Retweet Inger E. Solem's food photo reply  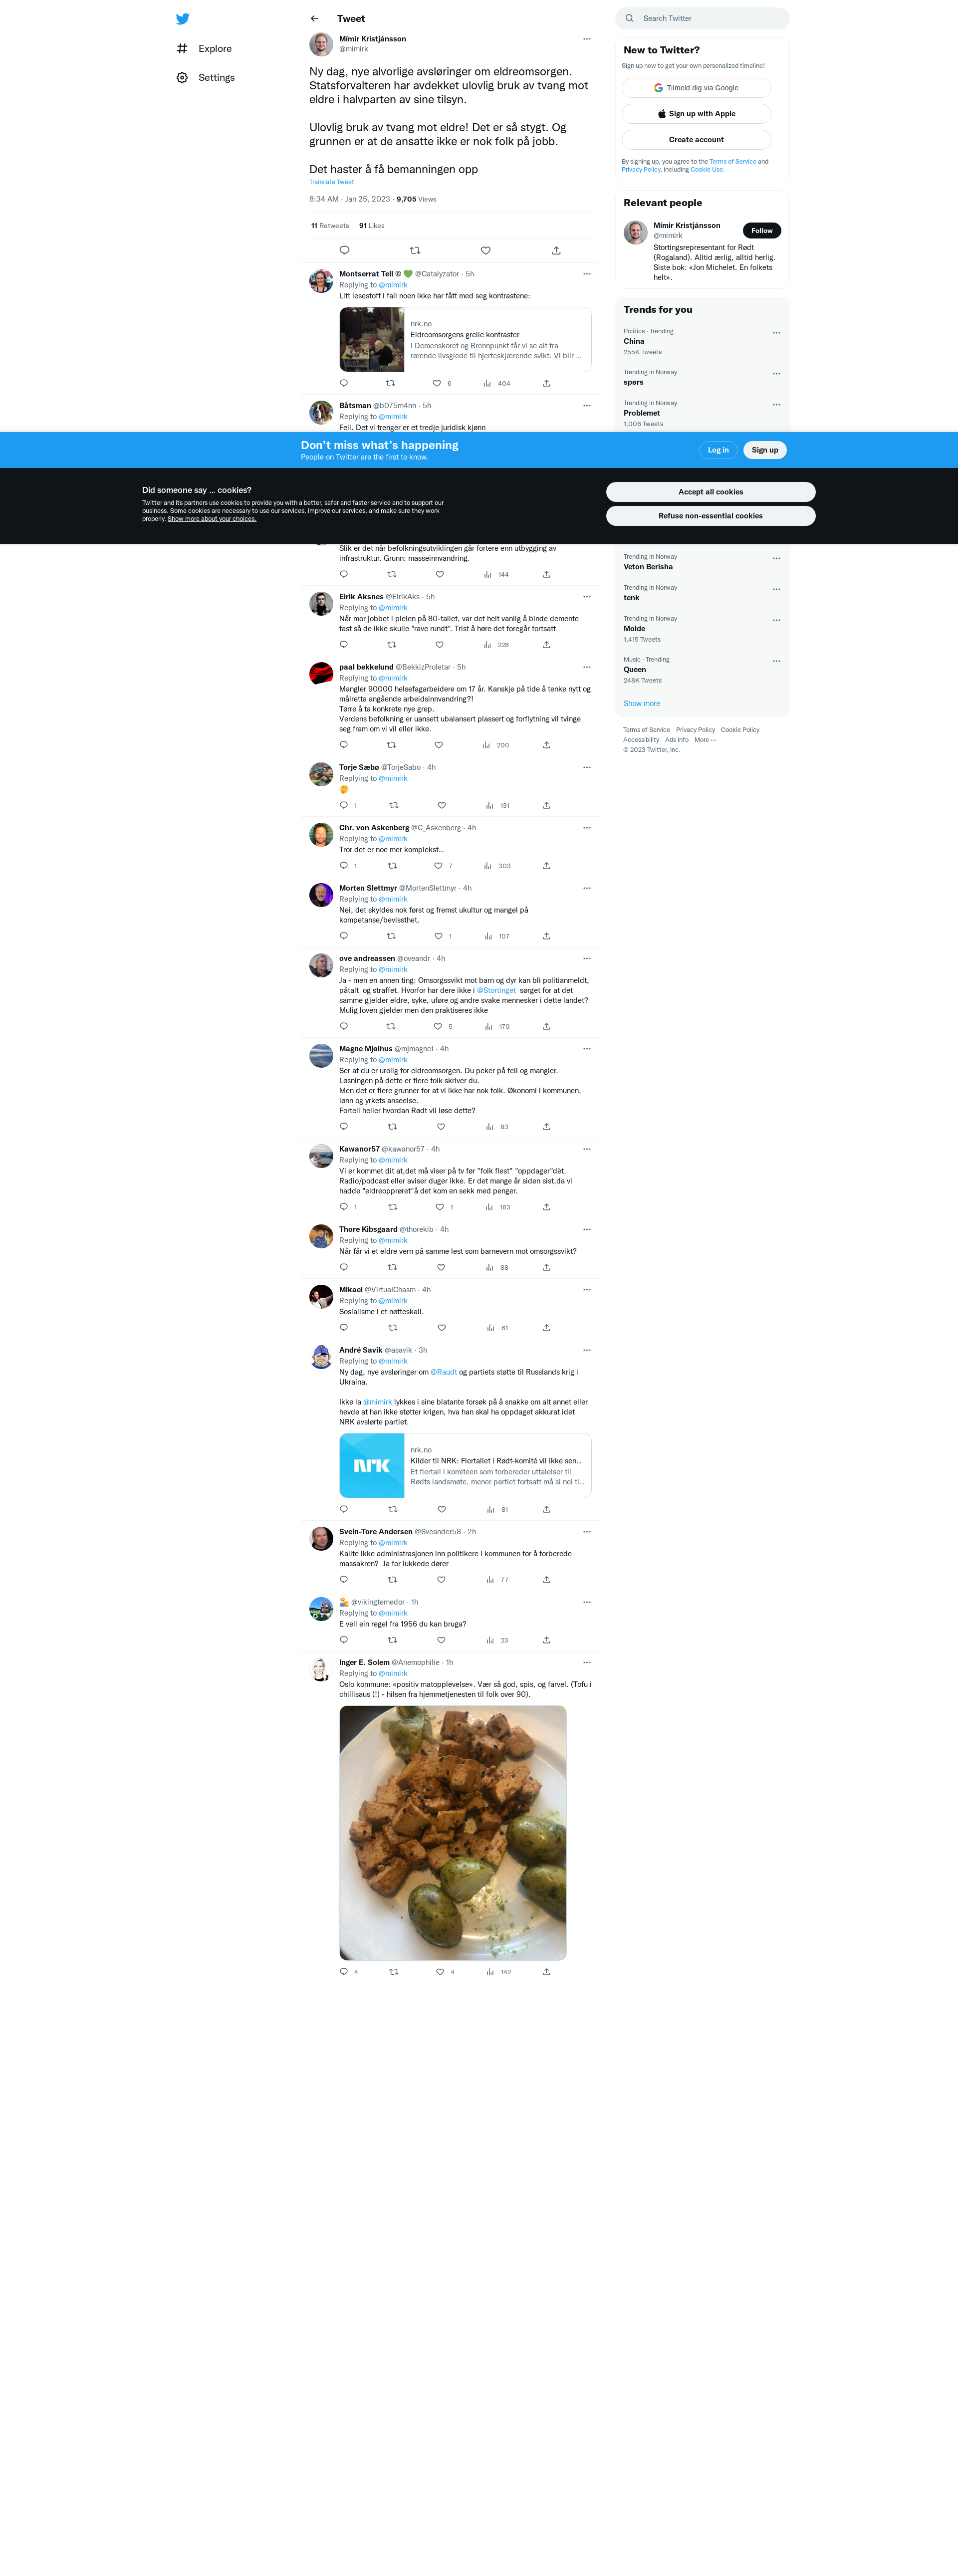point(393,1972)
